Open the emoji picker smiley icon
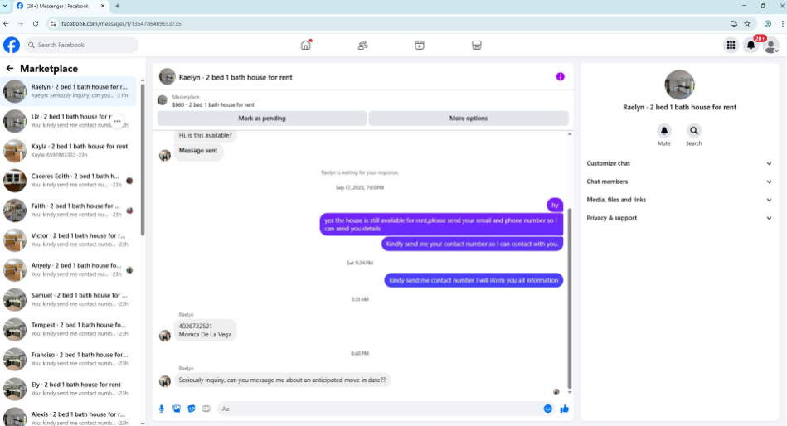The width and height of the screenshot is (787, 426). coord(547,409)
